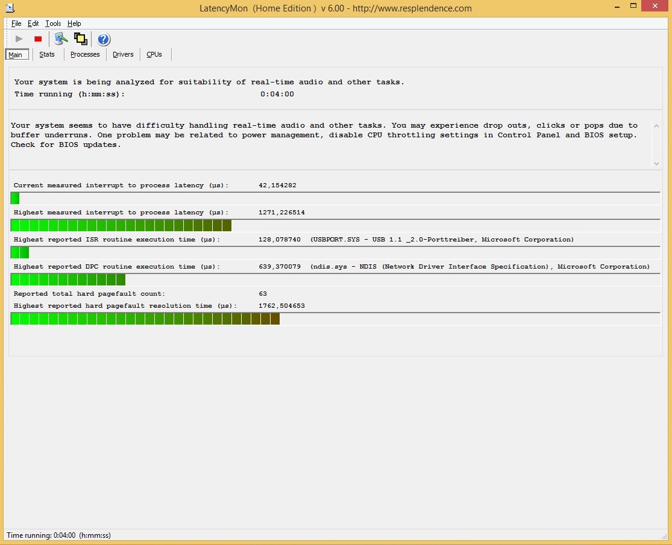672x545 pixels.
Task: Select the DPC value 639,370079
Action: pos(280,266)
